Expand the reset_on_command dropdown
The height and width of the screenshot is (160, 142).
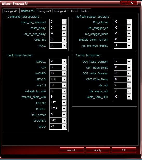(64, 22)
